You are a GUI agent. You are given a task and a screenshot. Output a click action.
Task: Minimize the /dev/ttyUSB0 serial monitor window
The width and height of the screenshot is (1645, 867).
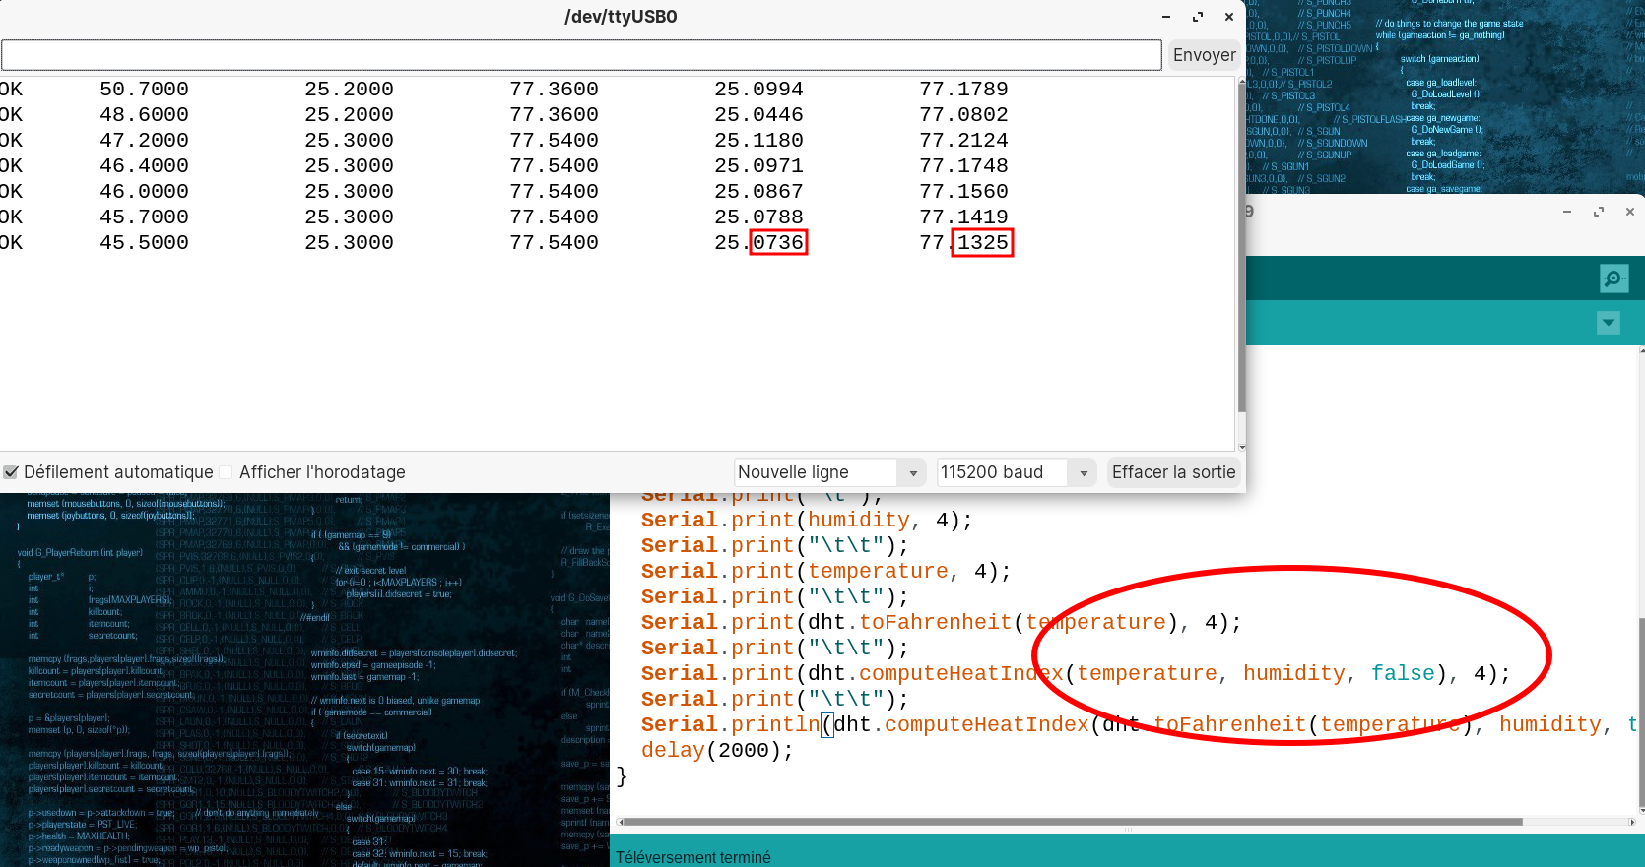[x=1166, y=17]
